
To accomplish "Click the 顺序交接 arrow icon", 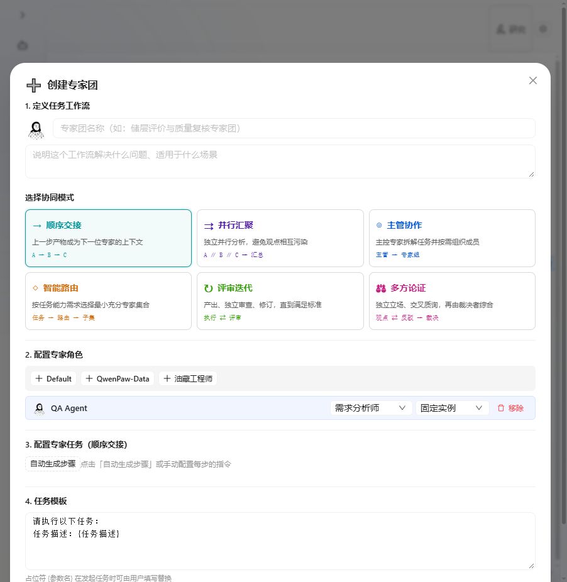I will click(36, 226).
